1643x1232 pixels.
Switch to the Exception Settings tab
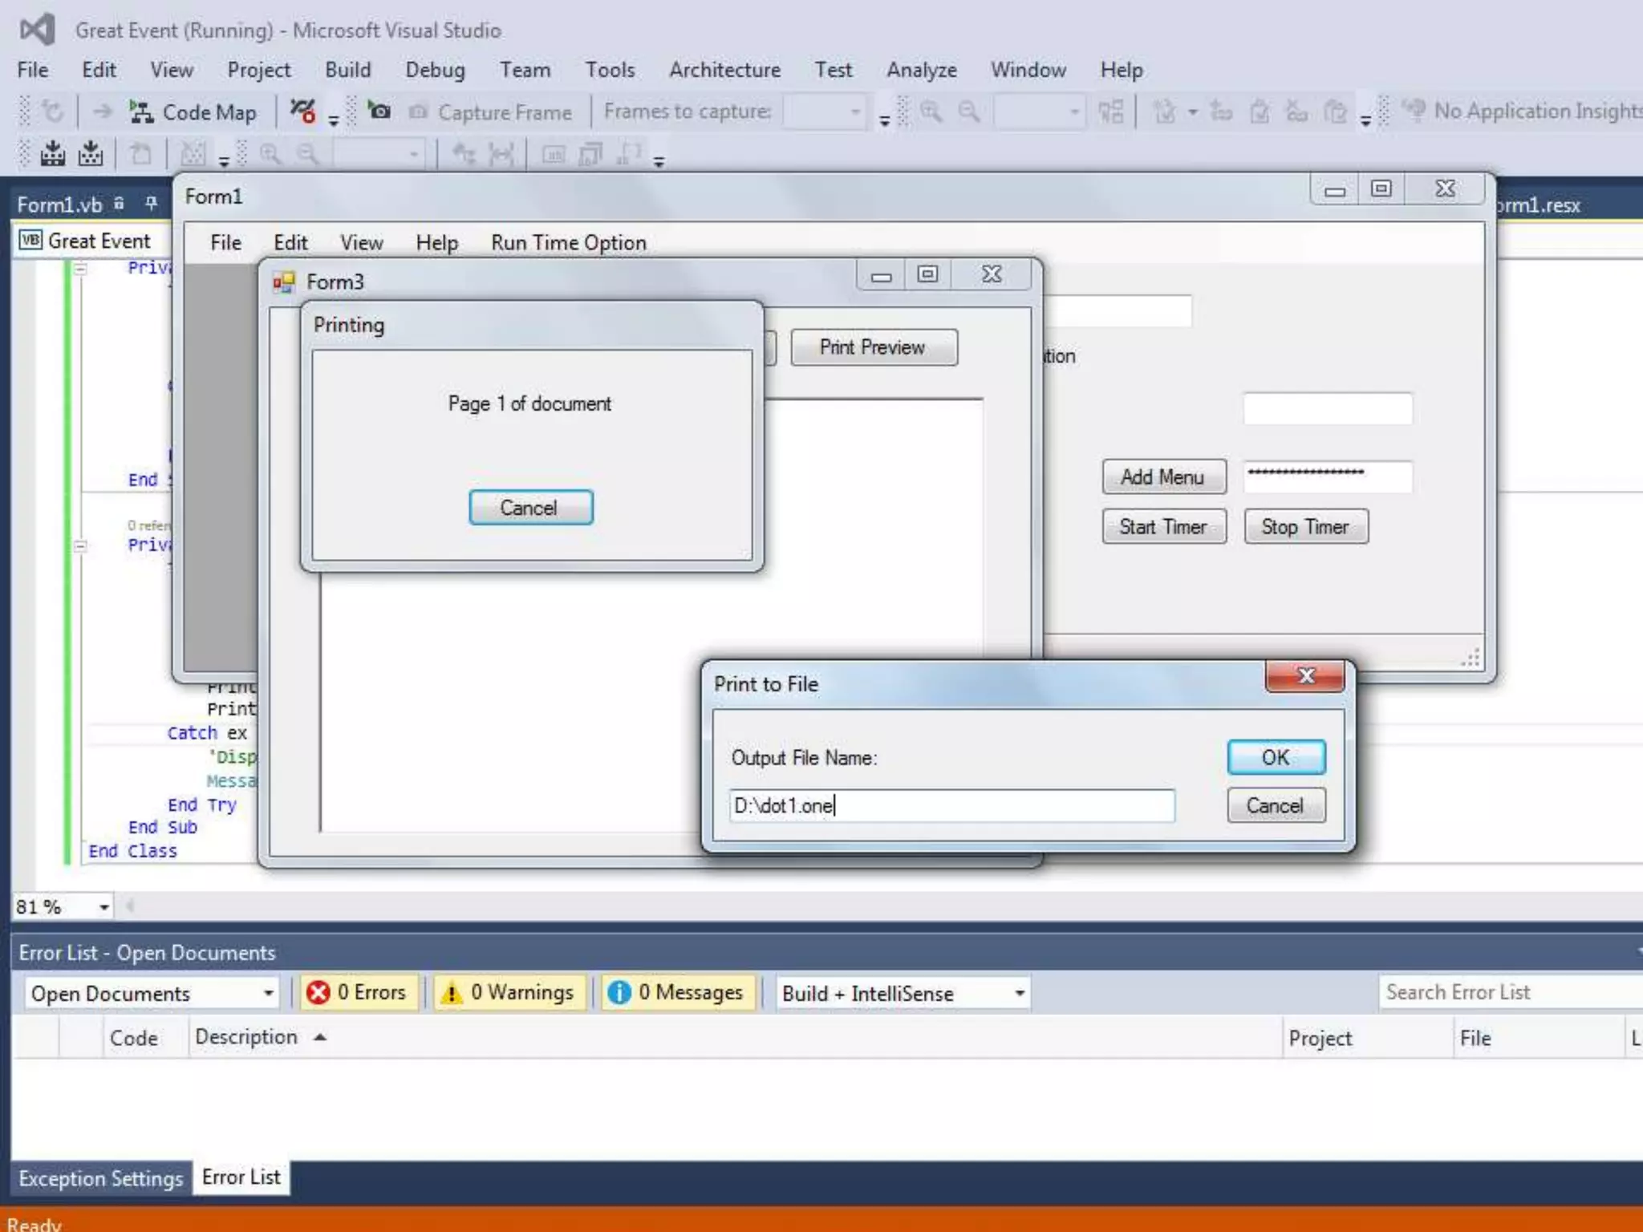click(x=101, y=1178)
